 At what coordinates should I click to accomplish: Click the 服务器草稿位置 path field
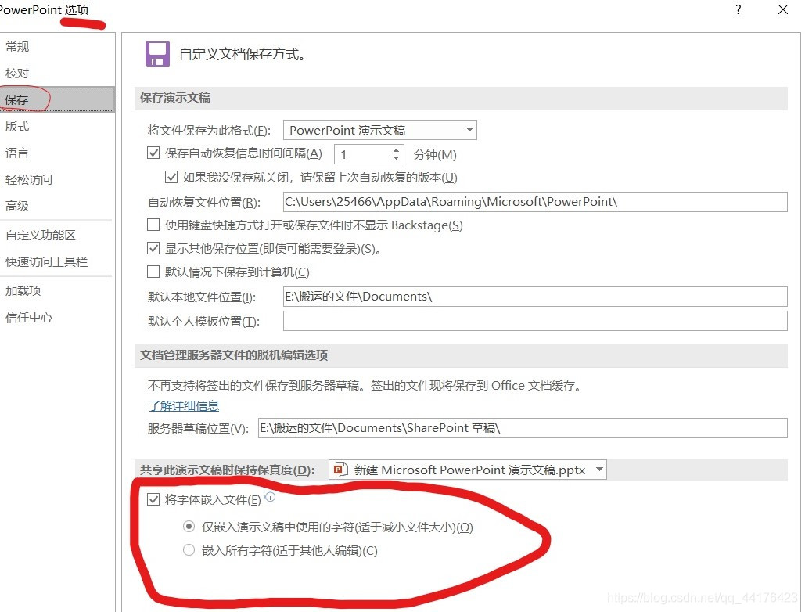(x=523, y=427)
